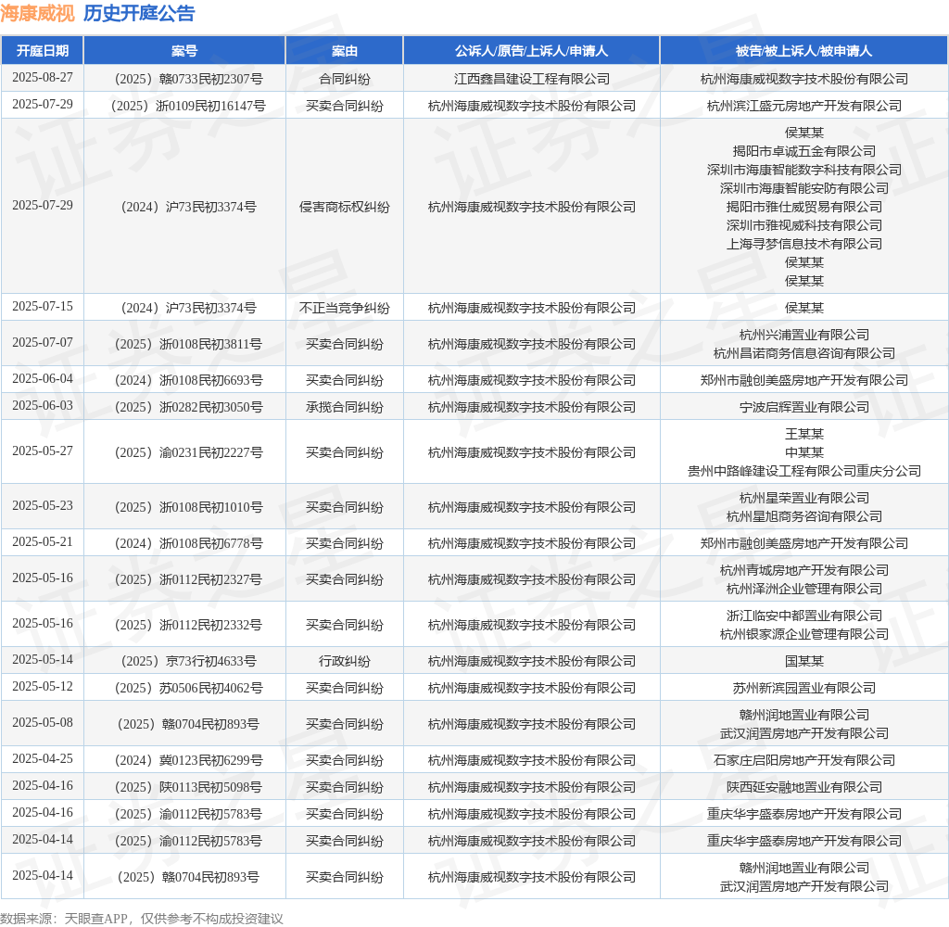Click date cell 2025-05-08
Screen dimensions: 949x927
coord(43,722)
